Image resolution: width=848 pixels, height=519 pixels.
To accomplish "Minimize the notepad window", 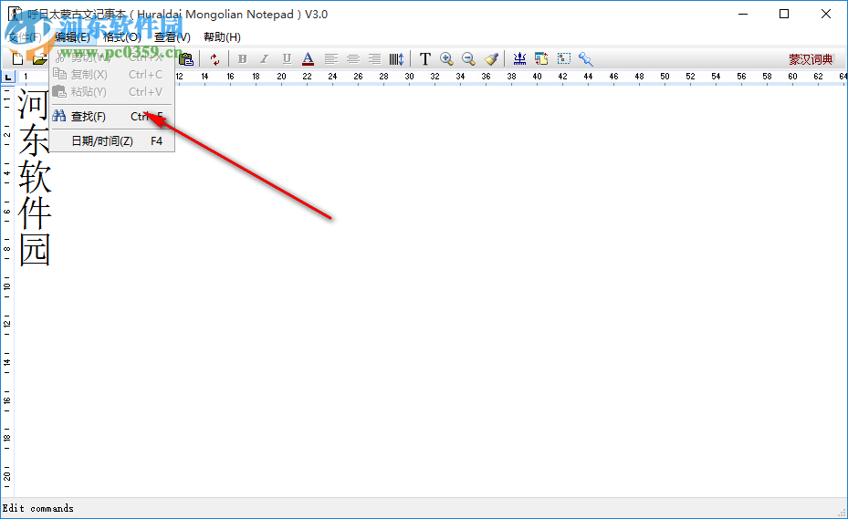I will pos(743,14).
